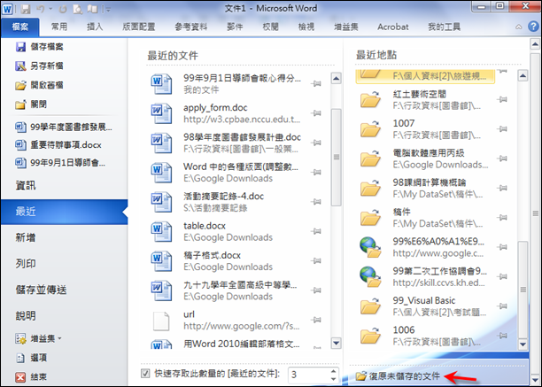Image resolution: width=542 pixels, height=387 pixels.
Task: Select the 說明 tab in backstage
Action: point(65,315)
